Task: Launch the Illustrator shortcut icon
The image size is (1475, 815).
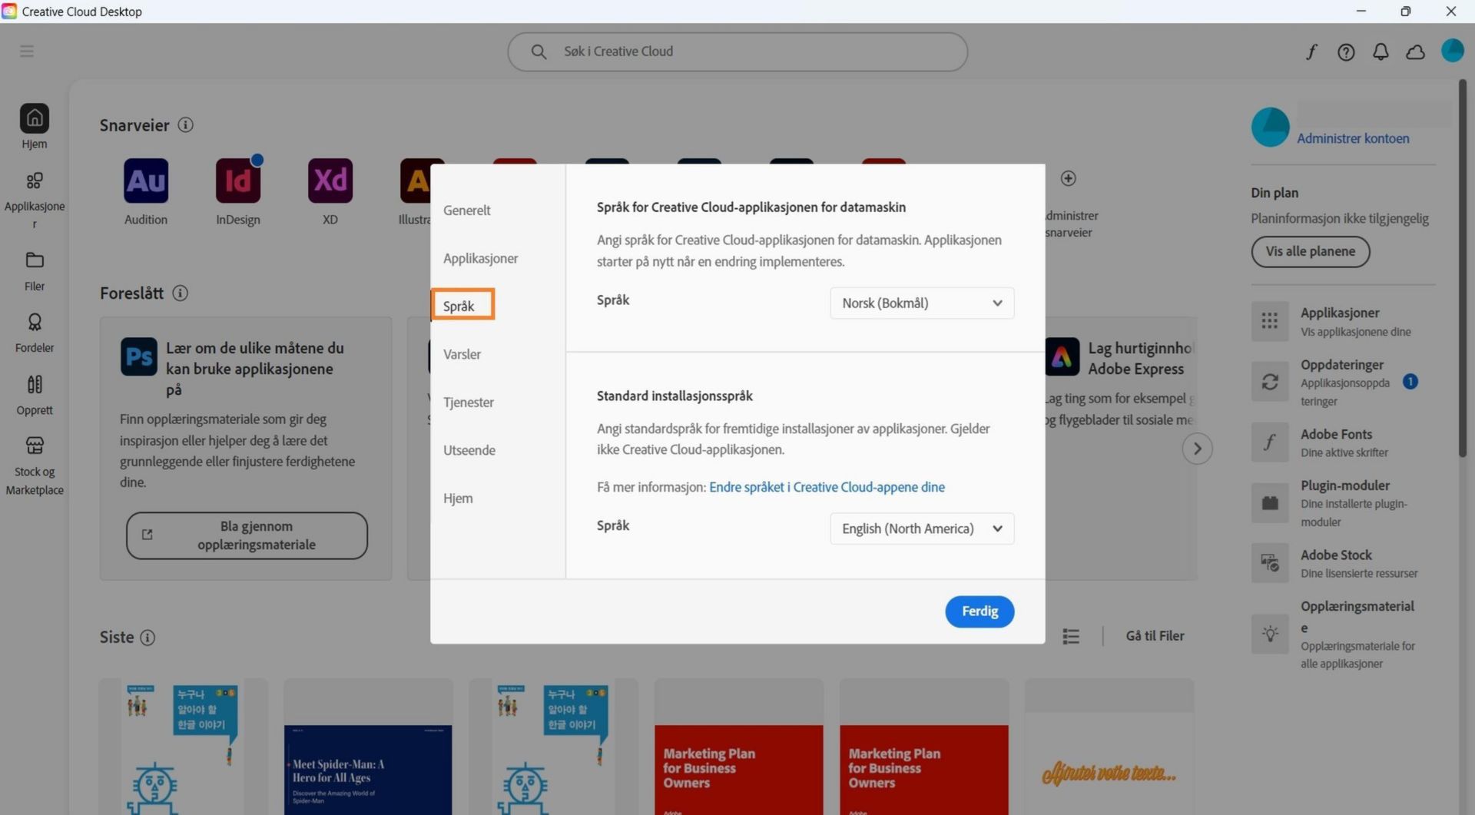Action: pyautogui.click(x=416, y=181)
